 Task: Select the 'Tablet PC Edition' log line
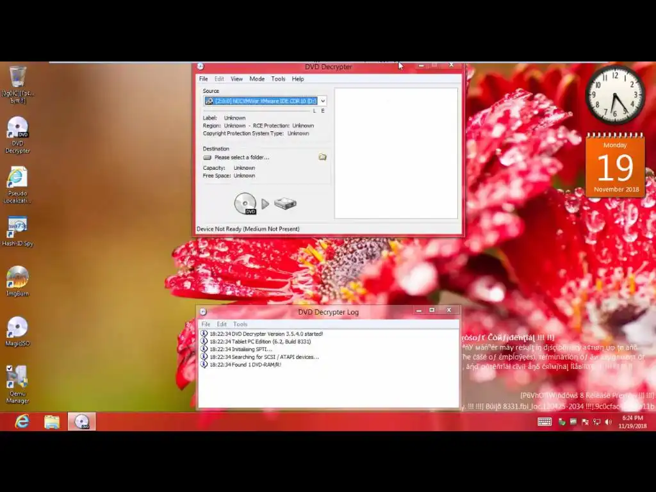click(260, 341)
